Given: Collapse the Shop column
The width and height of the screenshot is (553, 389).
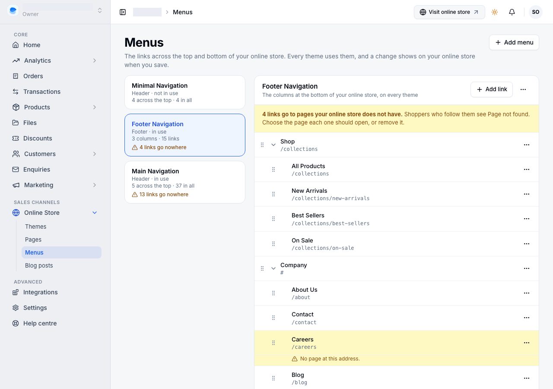Looking at the screenshot, I should [273, 145].
